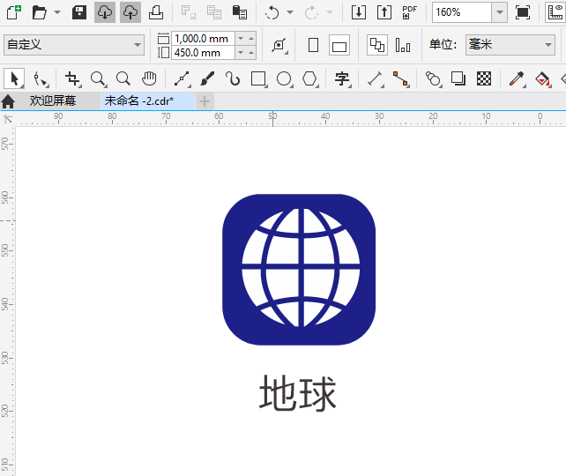Image resolution: width=566 pixels, height=476 pixels.
Task: Increase page height with stepper up arrow
Action: coord(251,53)
